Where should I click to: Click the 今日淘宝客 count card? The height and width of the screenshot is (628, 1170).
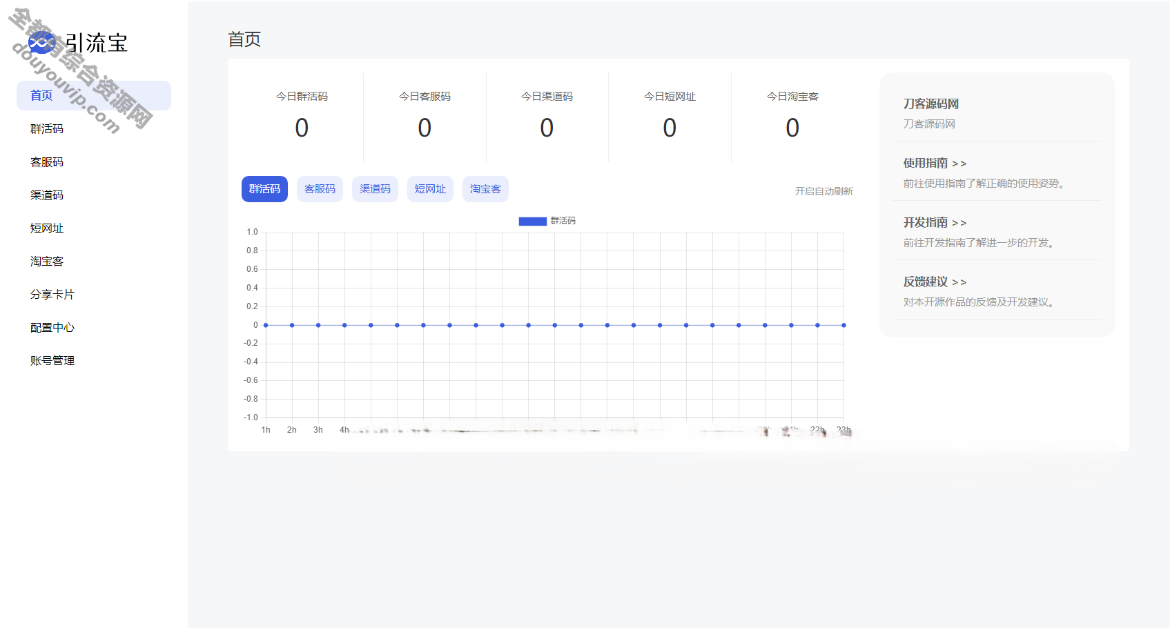(792, 117)
